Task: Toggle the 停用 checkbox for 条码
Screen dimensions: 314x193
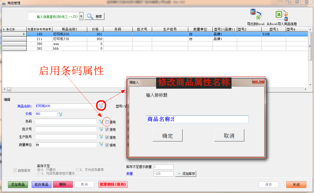Action: point(107,122)
